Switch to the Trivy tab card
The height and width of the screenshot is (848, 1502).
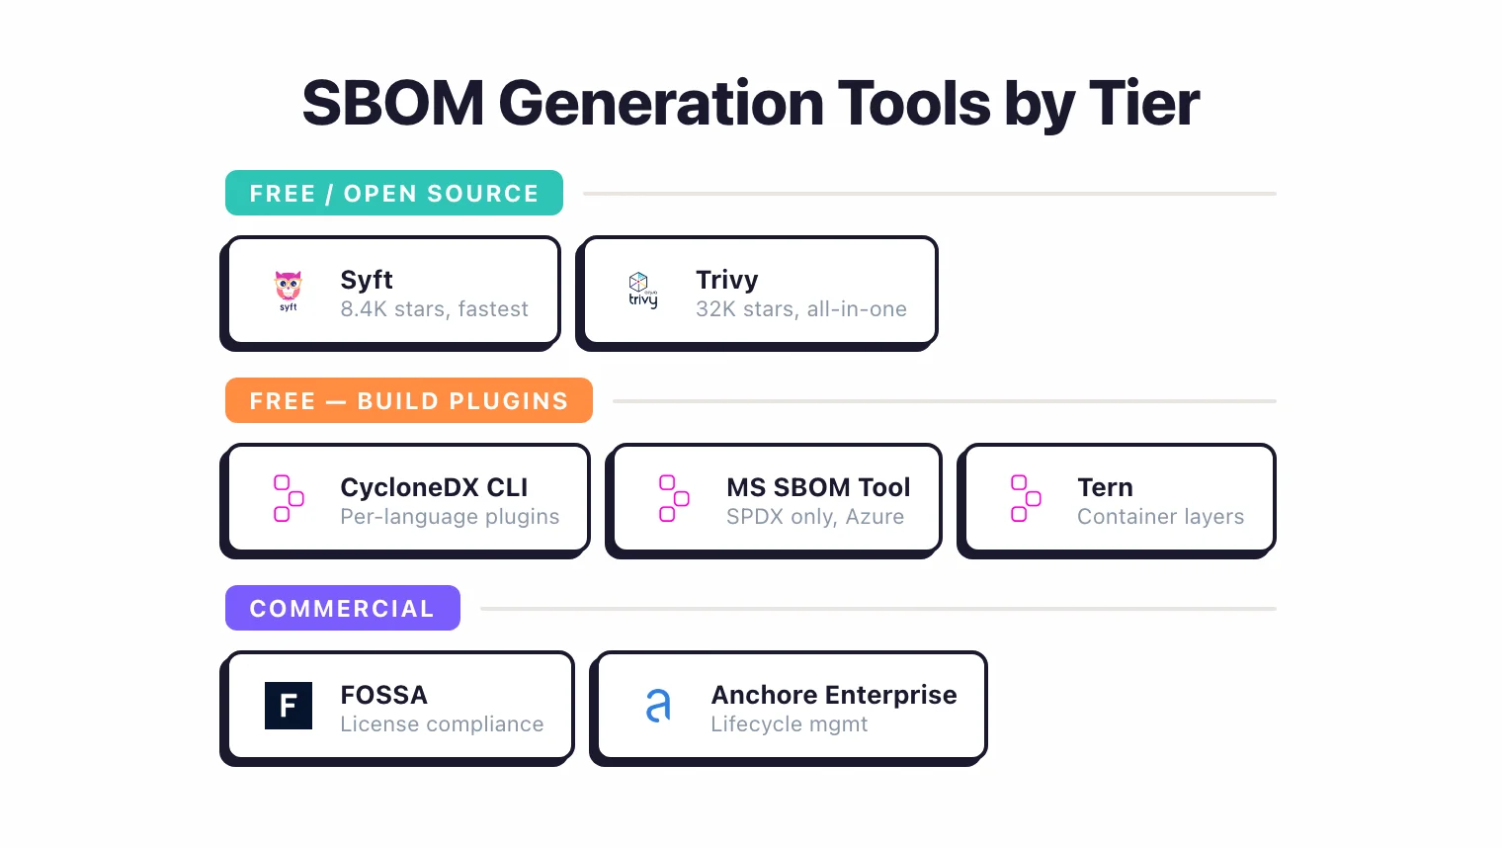756,292
